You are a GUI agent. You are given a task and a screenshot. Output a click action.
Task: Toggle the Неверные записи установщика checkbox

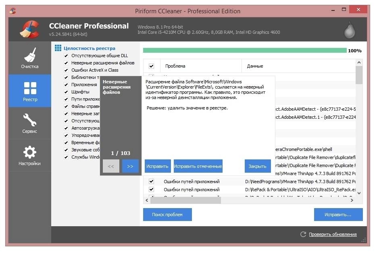pos(66,114)
